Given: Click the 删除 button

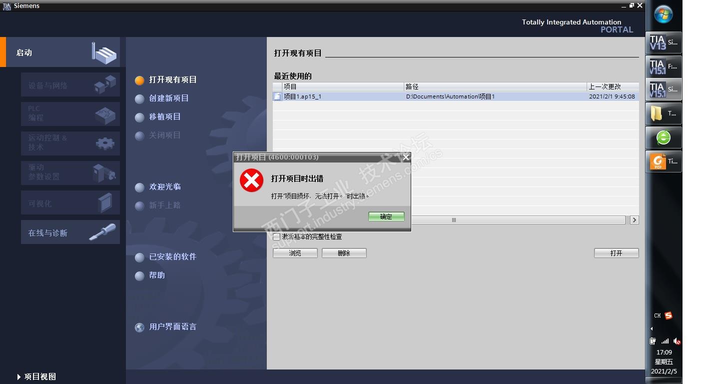Looking at the screenshot, I should click(x=344, y=253).
